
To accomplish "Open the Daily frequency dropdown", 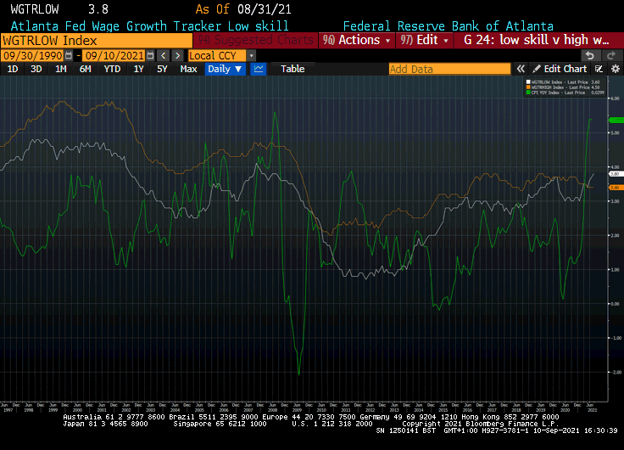I will (x=225, y=69).
